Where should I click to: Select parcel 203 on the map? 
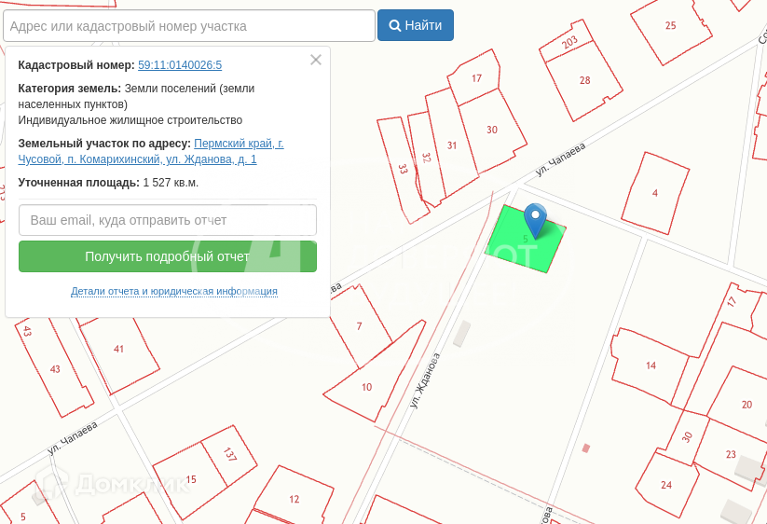[568, 43]
